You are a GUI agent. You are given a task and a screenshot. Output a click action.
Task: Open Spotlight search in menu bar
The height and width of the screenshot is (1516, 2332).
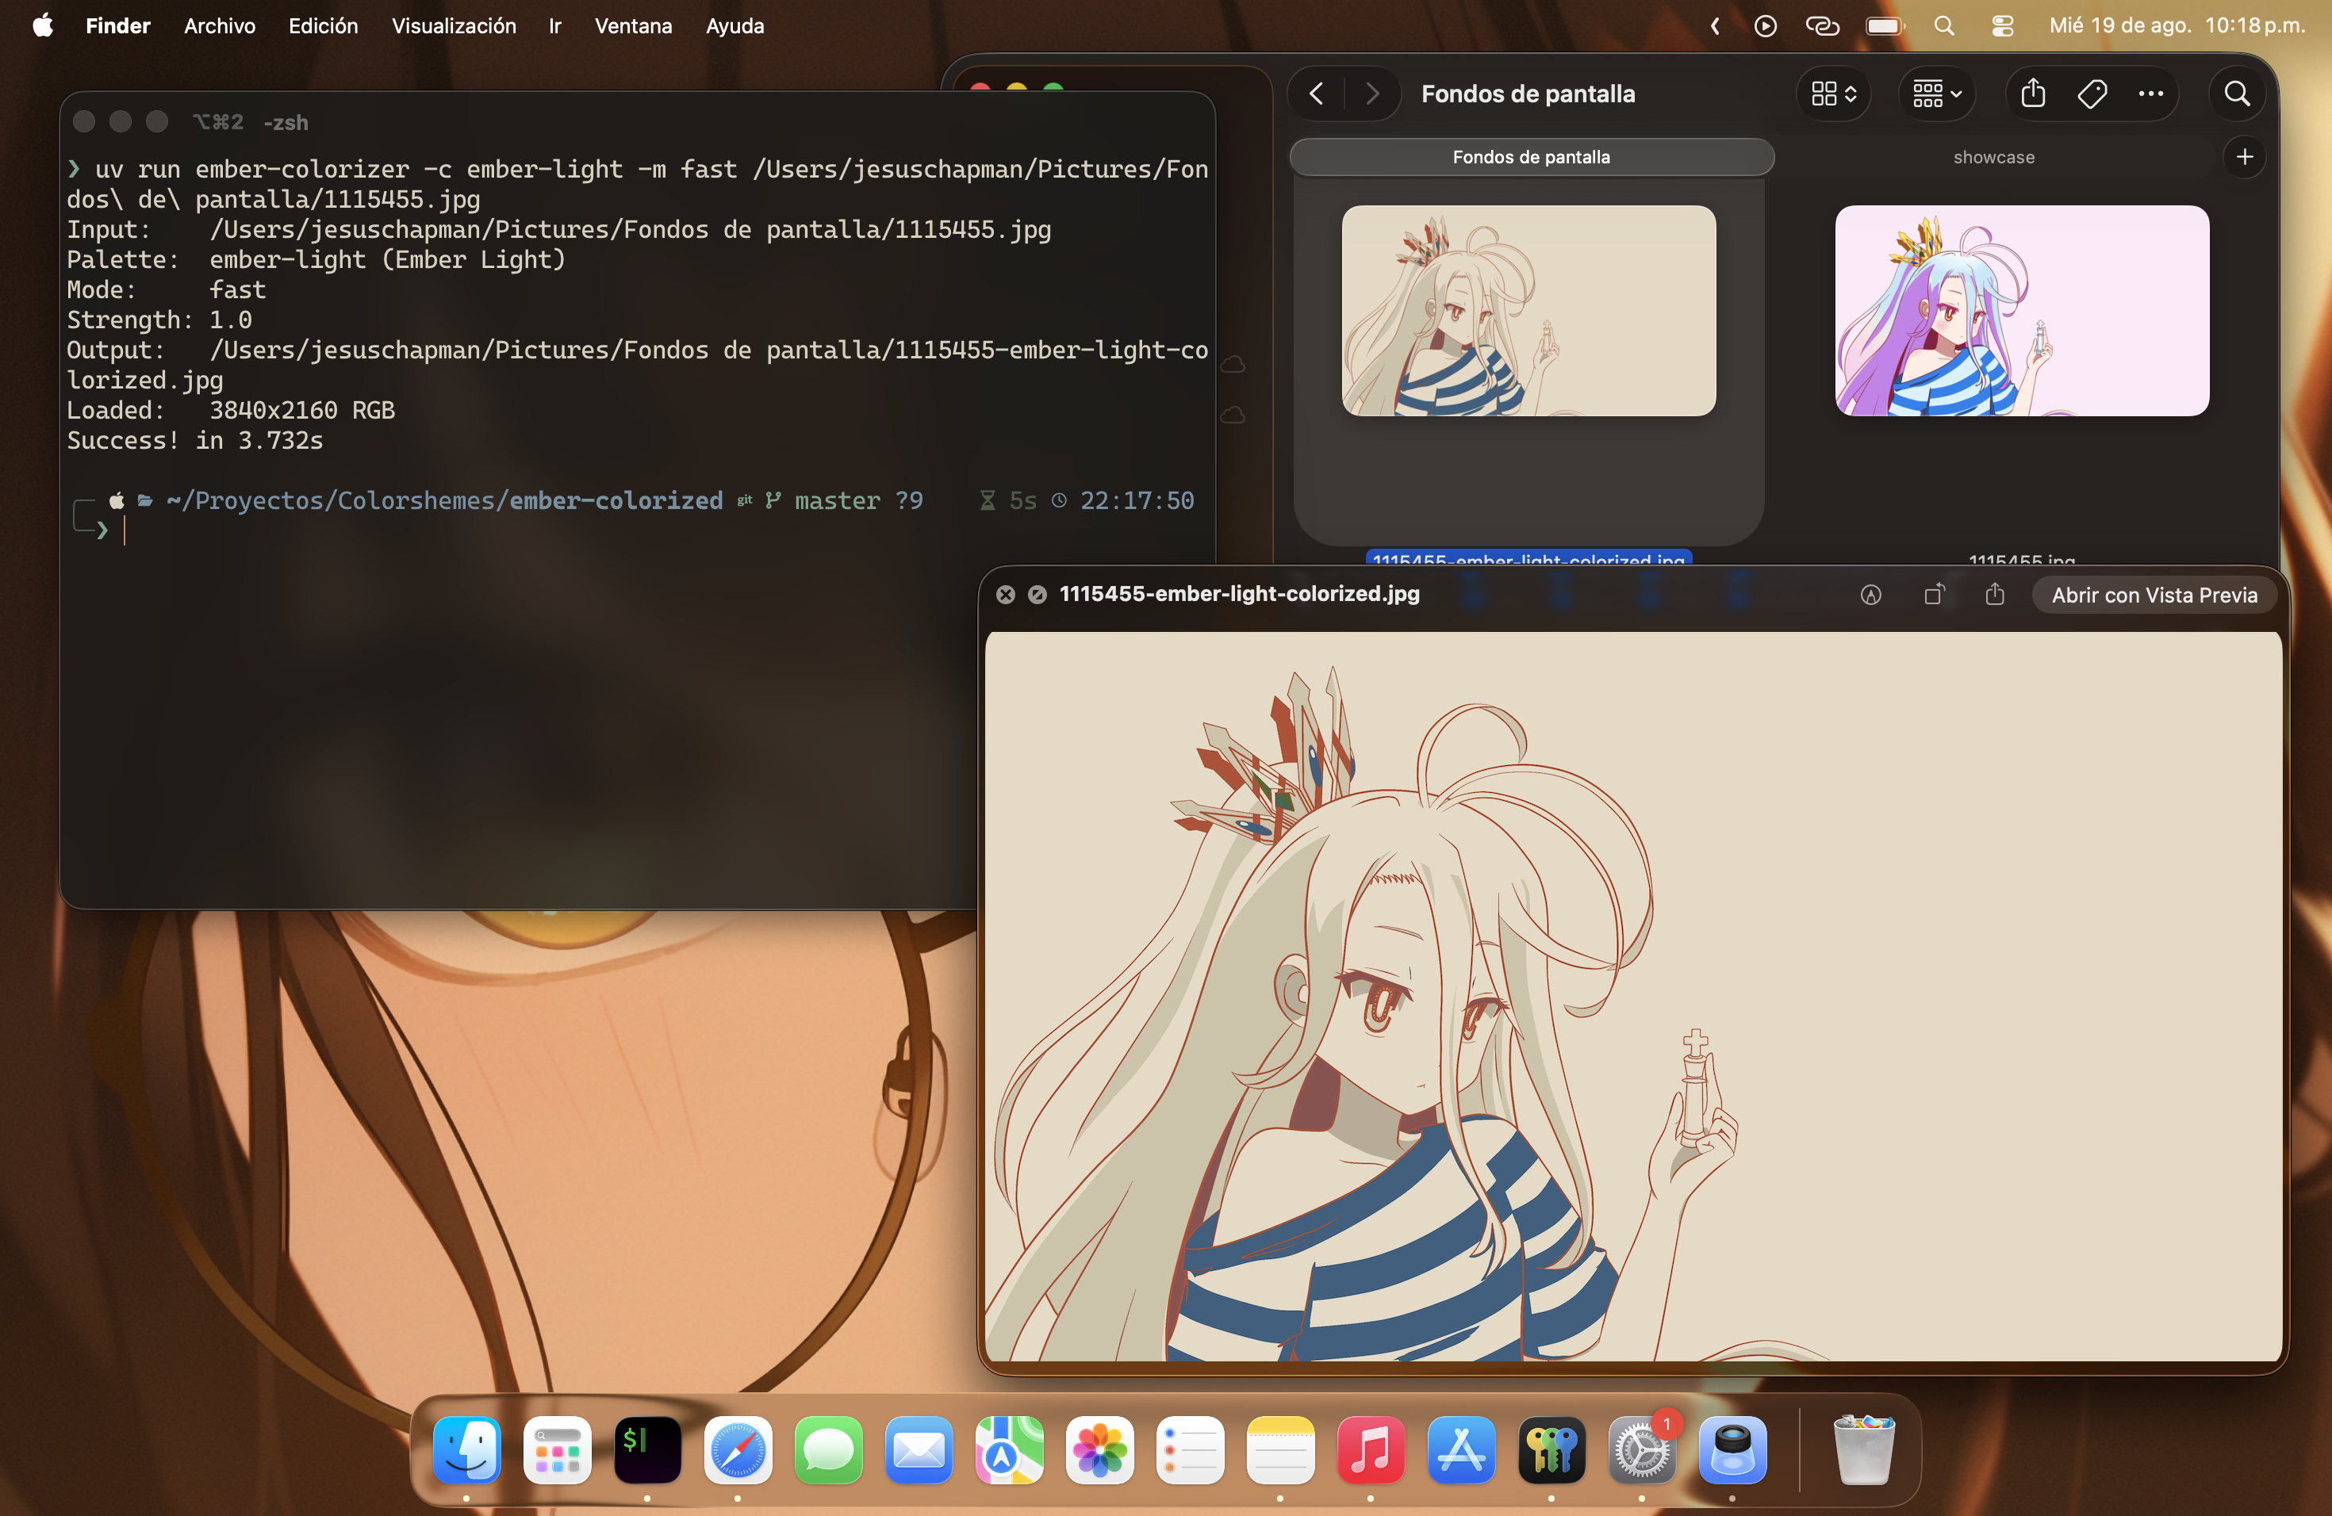point(1945,25)
